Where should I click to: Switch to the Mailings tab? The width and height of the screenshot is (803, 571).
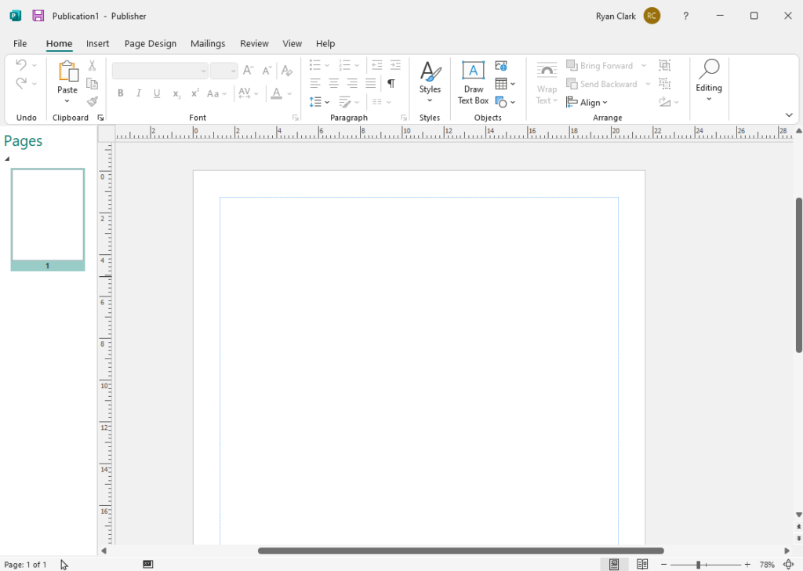pos(207,43)
